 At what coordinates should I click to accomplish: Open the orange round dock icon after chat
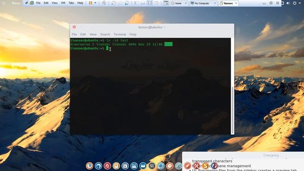tap(170, 166)
